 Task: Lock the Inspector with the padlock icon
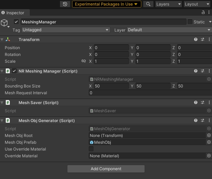[x=203, y=13]
